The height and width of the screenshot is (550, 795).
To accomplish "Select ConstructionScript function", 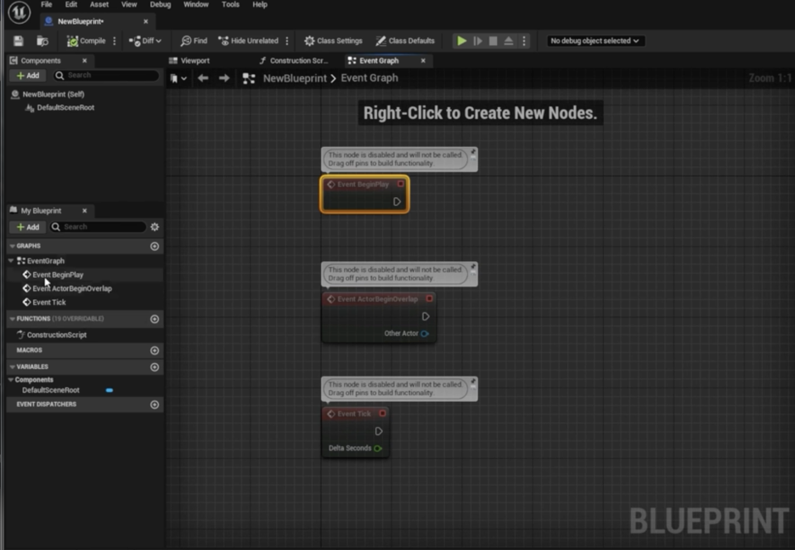I will pyautogui.click(x=56, y=335).
